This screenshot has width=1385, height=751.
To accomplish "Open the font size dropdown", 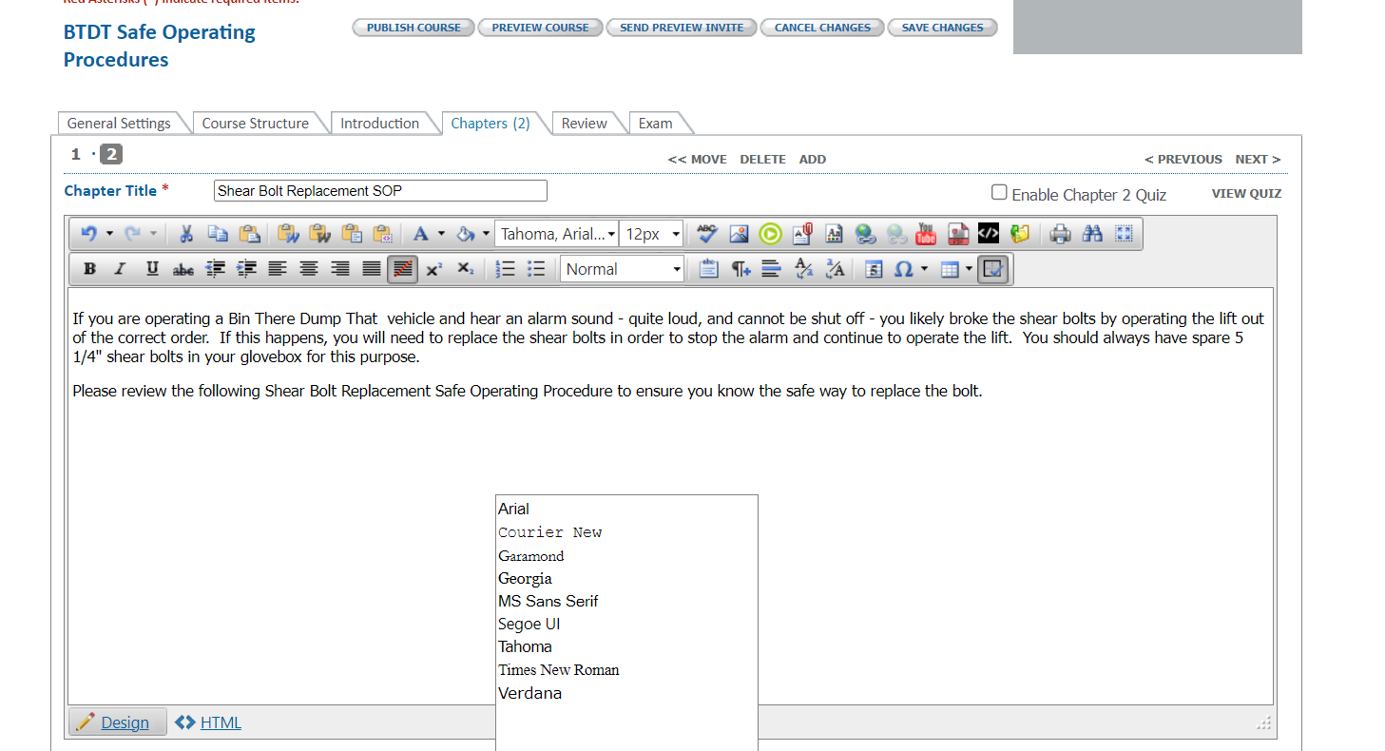I will [x=651, y=233].
